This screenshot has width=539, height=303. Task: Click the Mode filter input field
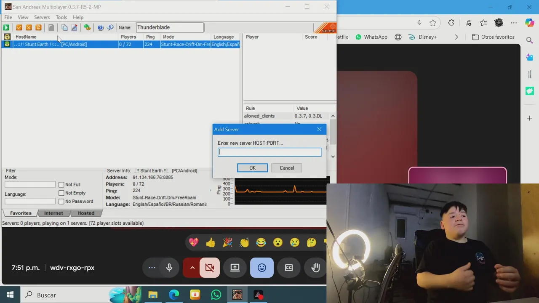point(30,184)
